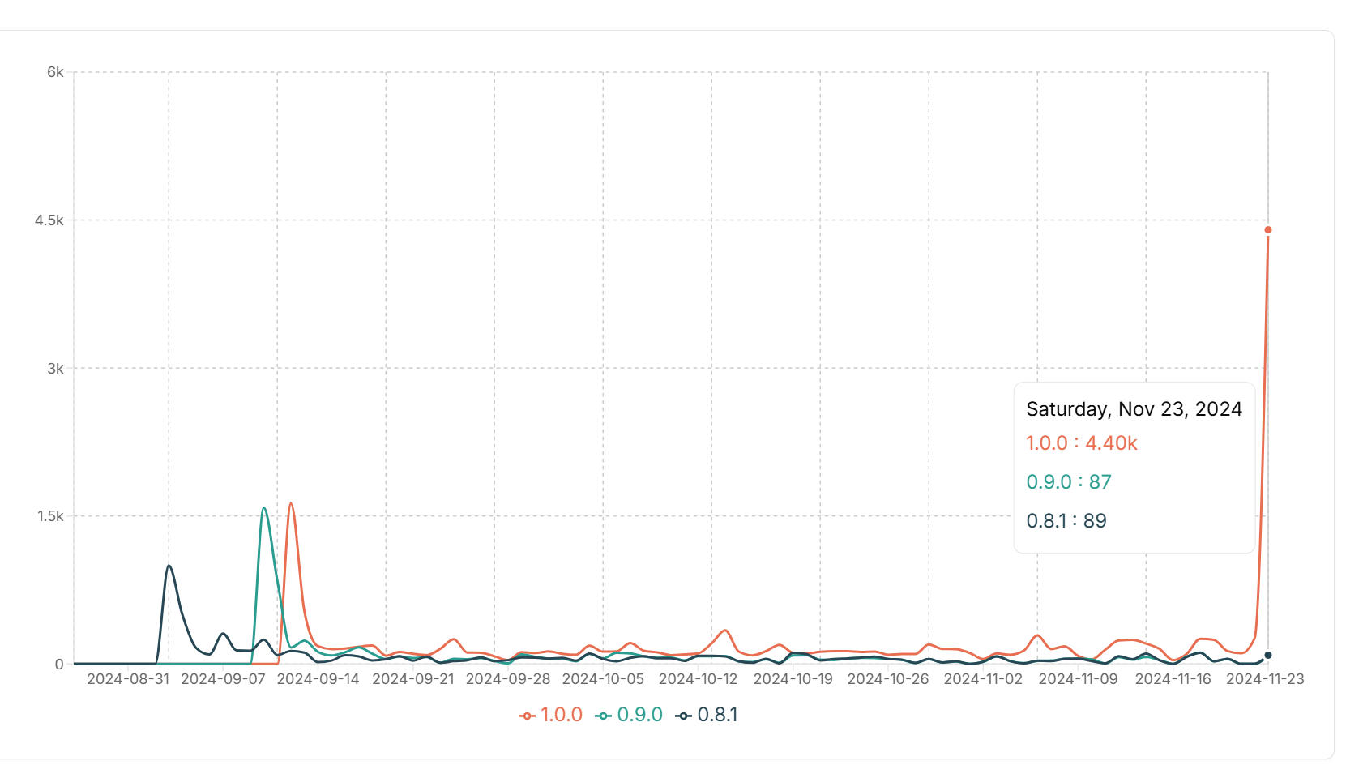The height and width of the screenshot is (778, 1346).
Task: Click the red 1.0.0 peak in early September
Action: point(291,504)
